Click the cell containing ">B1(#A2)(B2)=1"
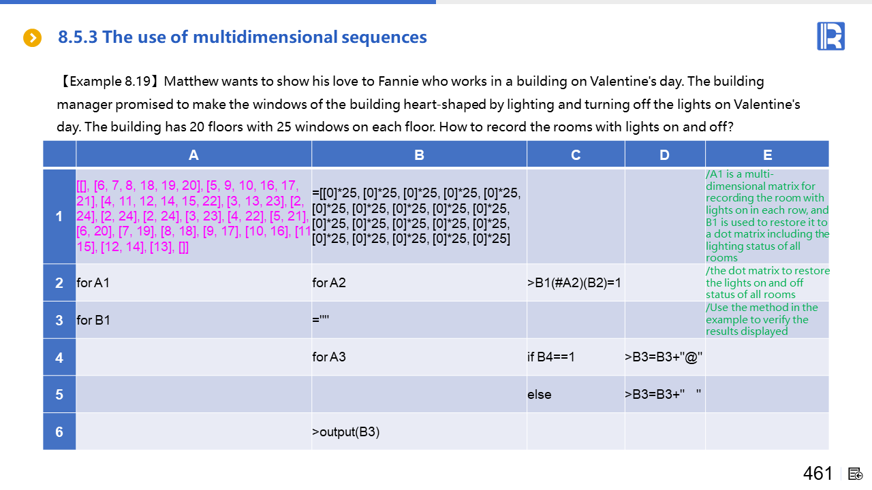Screen dimensions: 872x490 pyautogui.click(x=576, y=282)
